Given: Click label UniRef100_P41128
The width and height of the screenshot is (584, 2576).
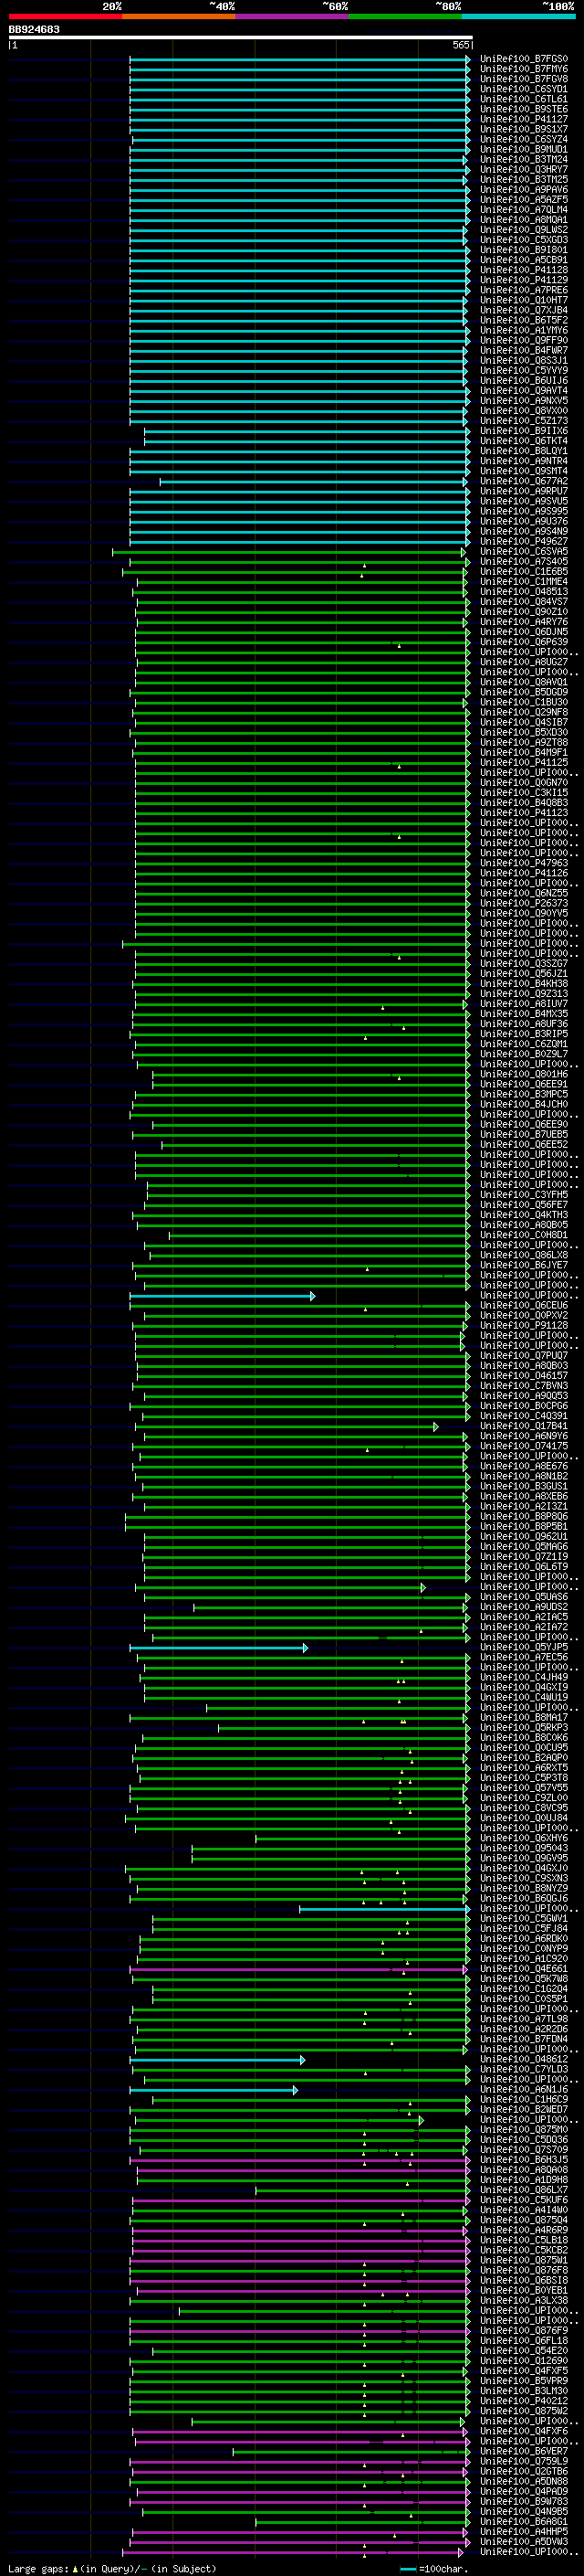Looking at the screenshot, I should click(524, 270).
